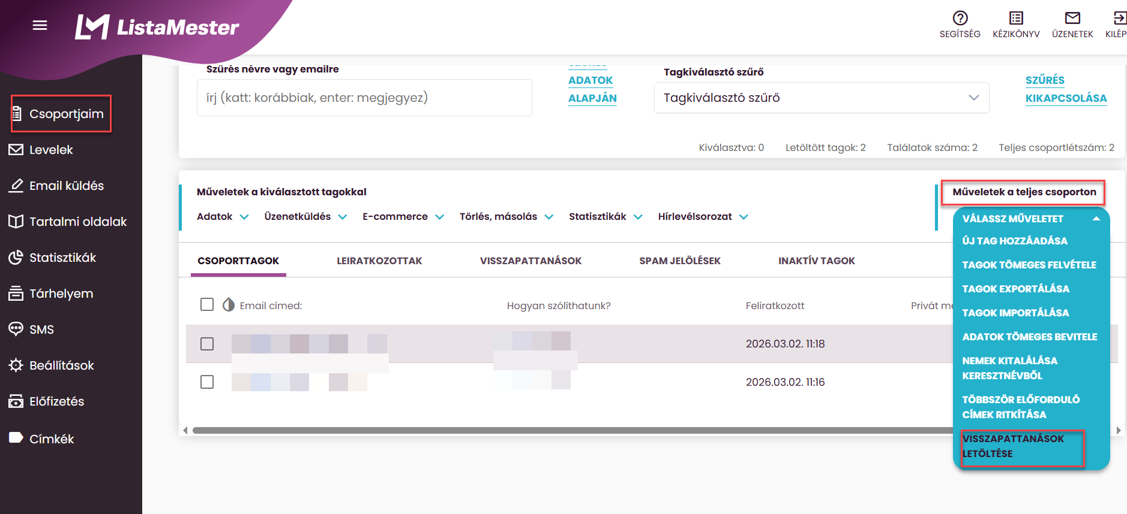The image size is (1127, 514).
Task: Click the SMS speech bubble icon
Action: (16, 329)
